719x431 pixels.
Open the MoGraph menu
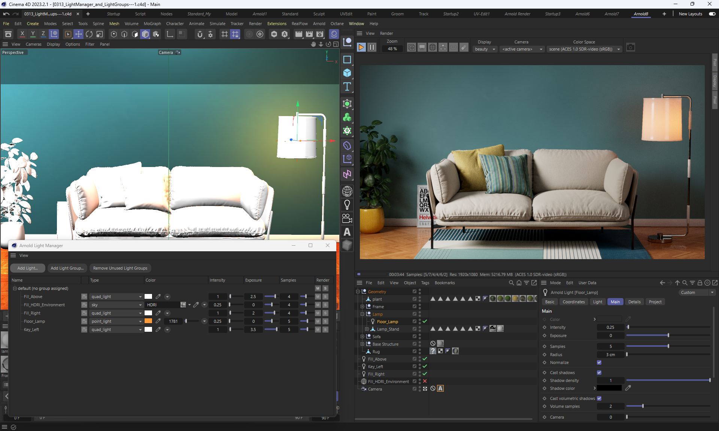[x=152, y=24]
